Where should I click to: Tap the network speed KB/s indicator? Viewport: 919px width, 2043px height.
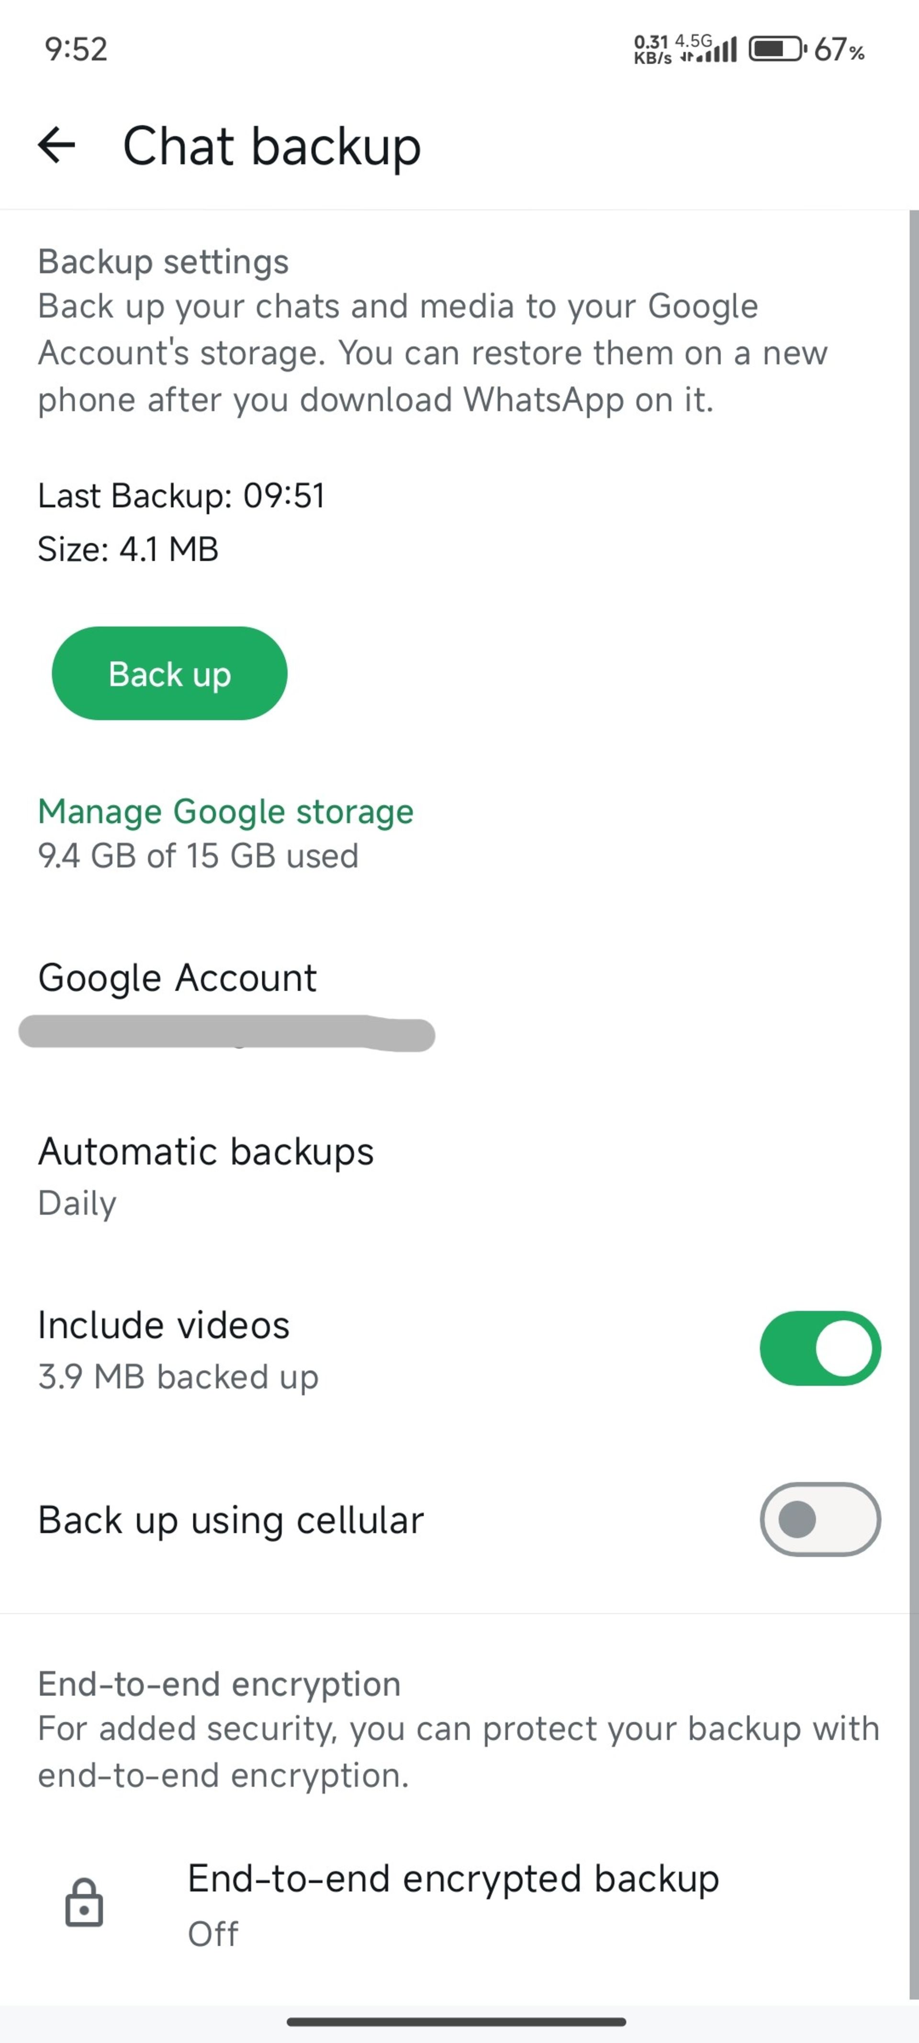click(652, 49)
